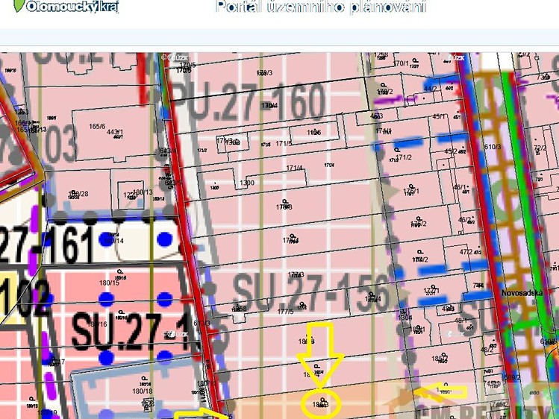
Task: Click parcel label 45/1
Action: point(439,116)
